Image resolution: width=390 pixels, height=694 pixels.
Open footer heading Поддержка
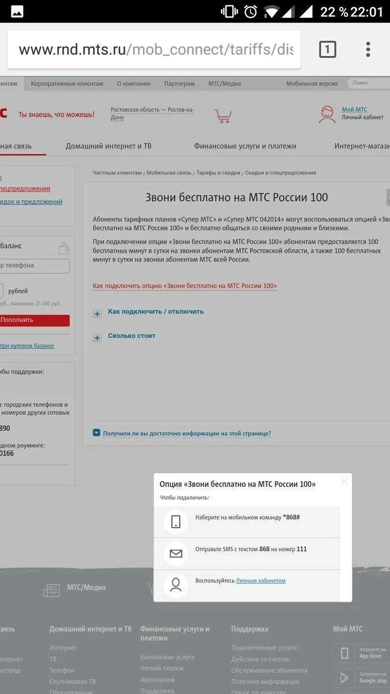click(x=250, y=629)
